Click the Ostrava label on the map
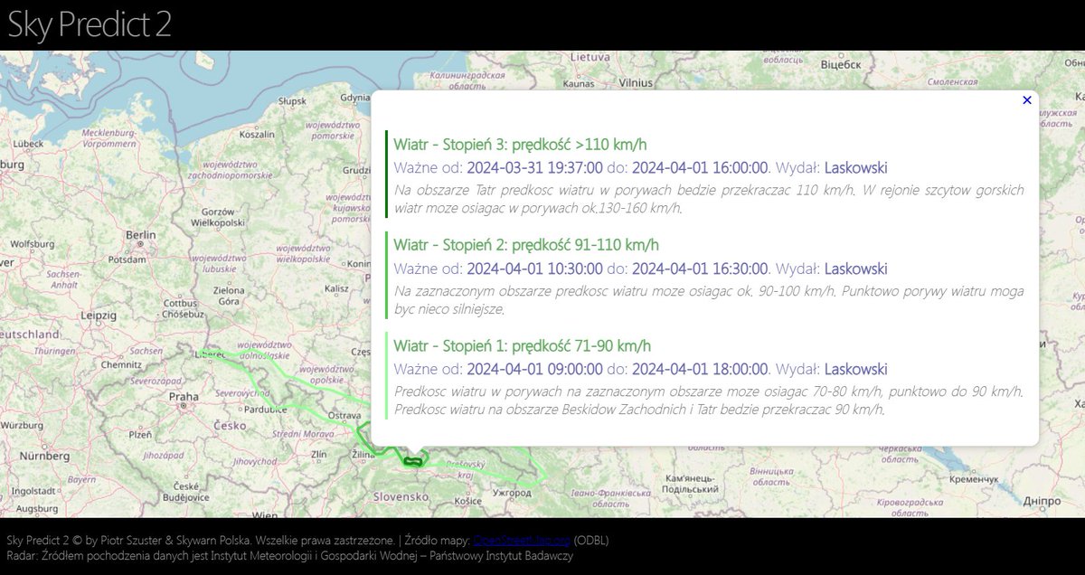 click(x=344, y=415)
